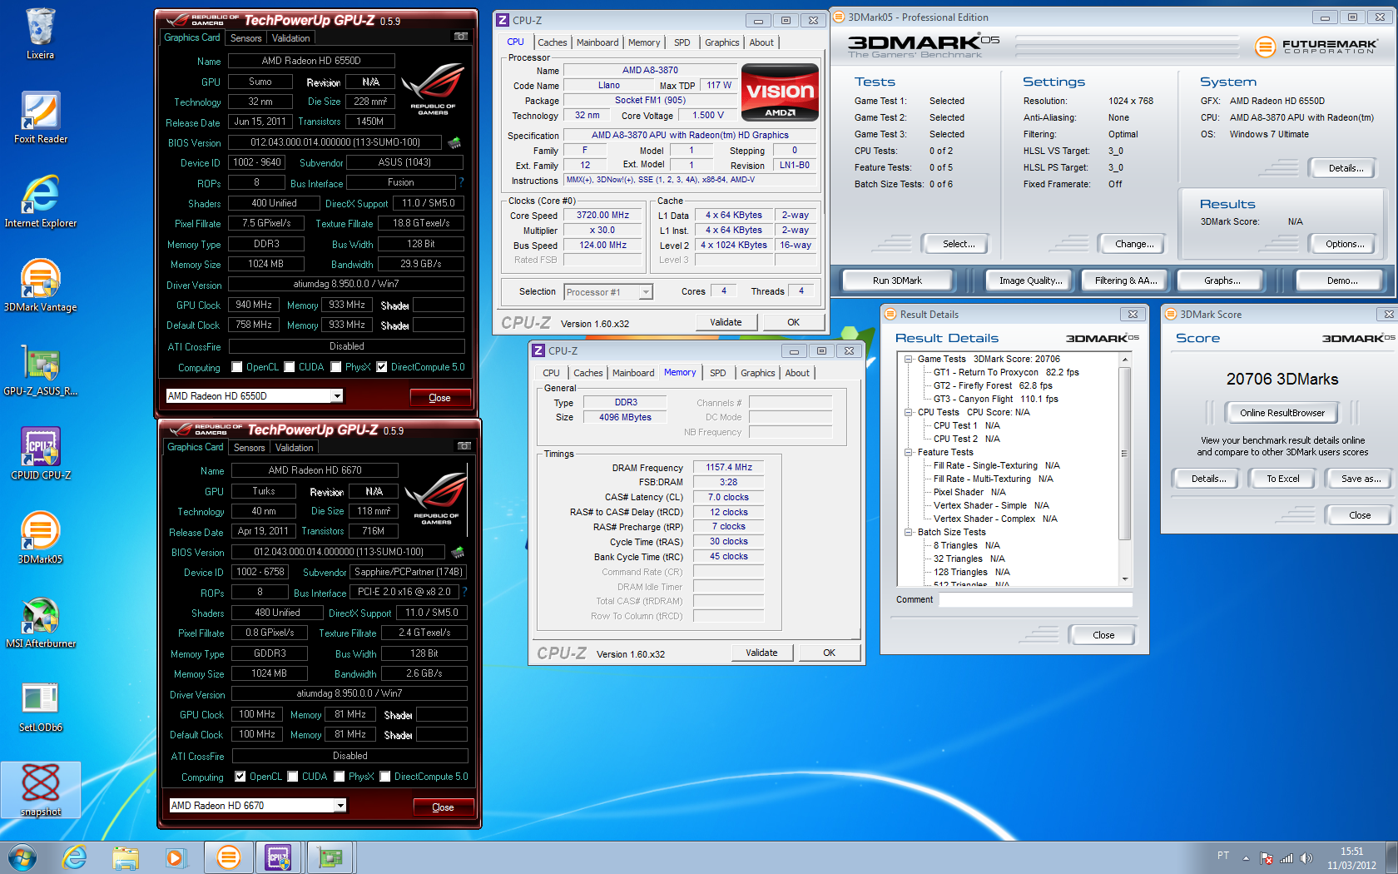Click the Save as... button in the 3DMark Score window

pyautogui.click(x=1360, y=479)
